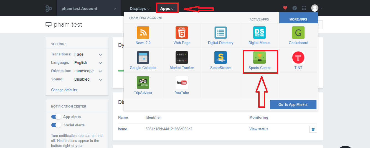Select the Market Tracker app icon
This screenshot has height=148, width=370.
(182, 58)
